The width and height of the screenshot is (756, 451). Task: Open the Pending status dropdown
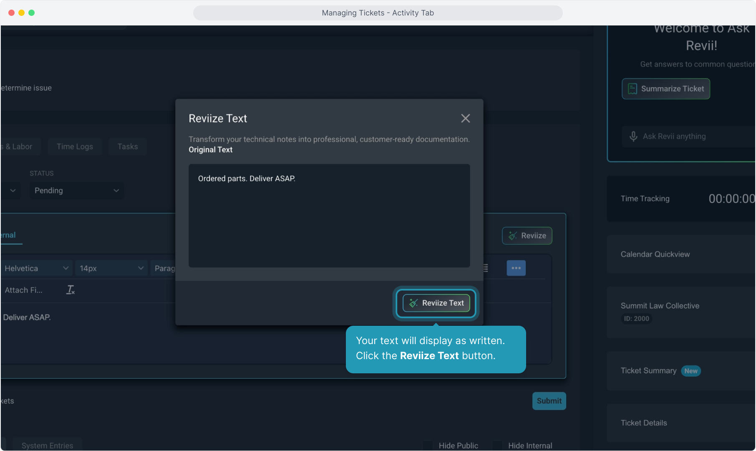point(76,190)
